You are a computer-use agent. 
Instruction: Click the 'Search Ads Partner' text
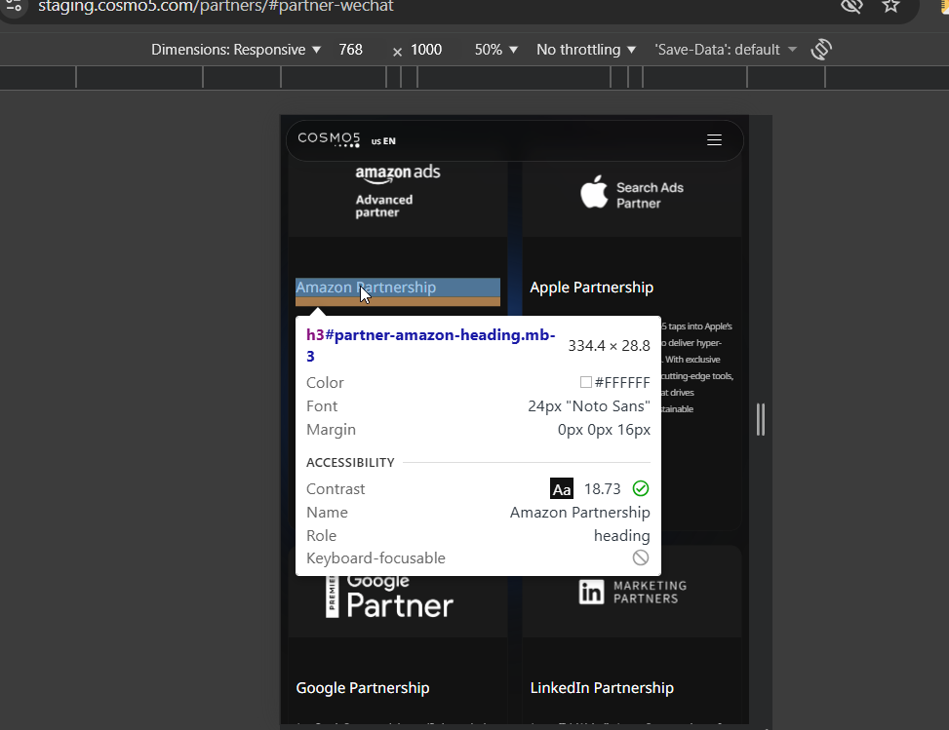[650, 195]
